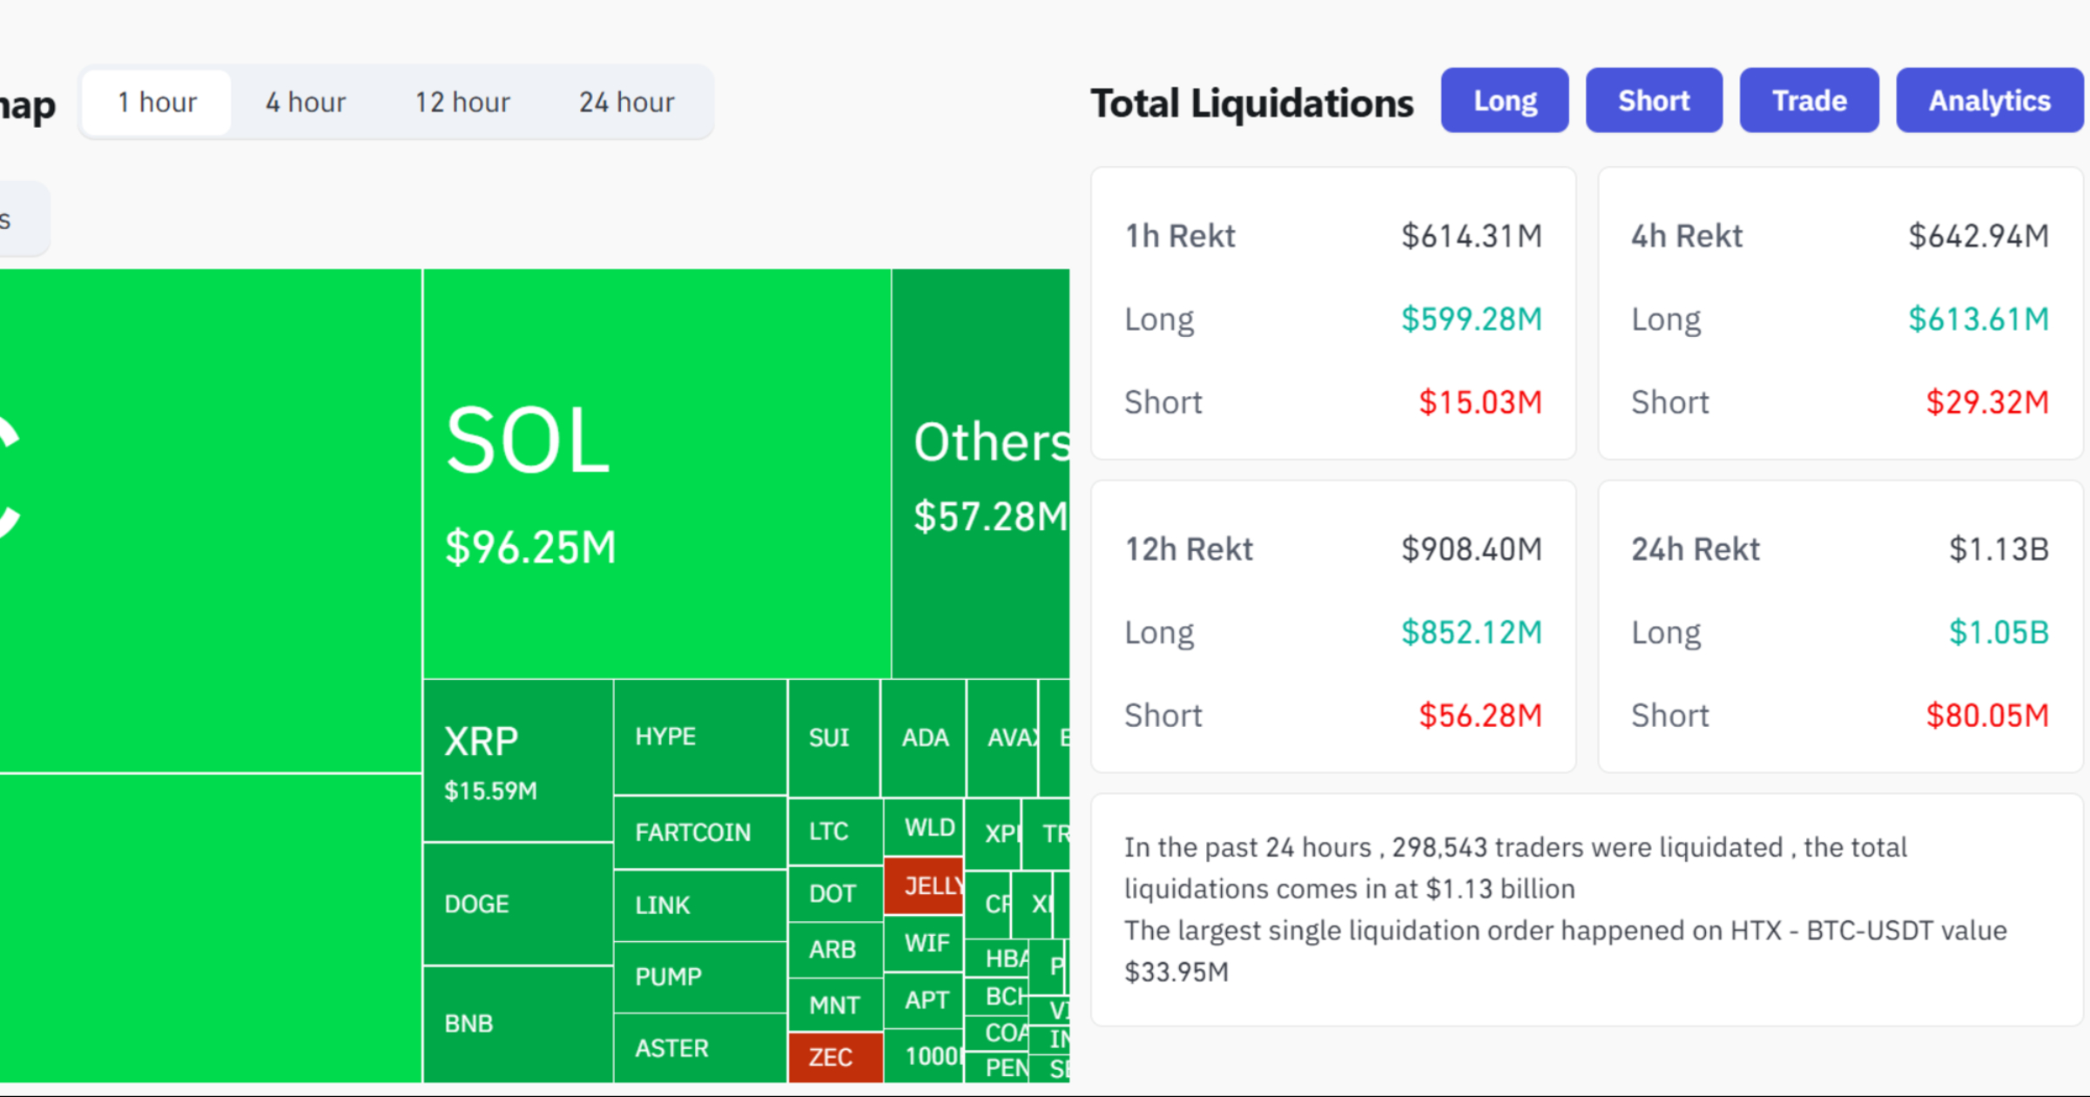This screenshot has height=1097, width=2090.
Task: Select the 1 hour heatmap tab
Action: tap(158, 103)
